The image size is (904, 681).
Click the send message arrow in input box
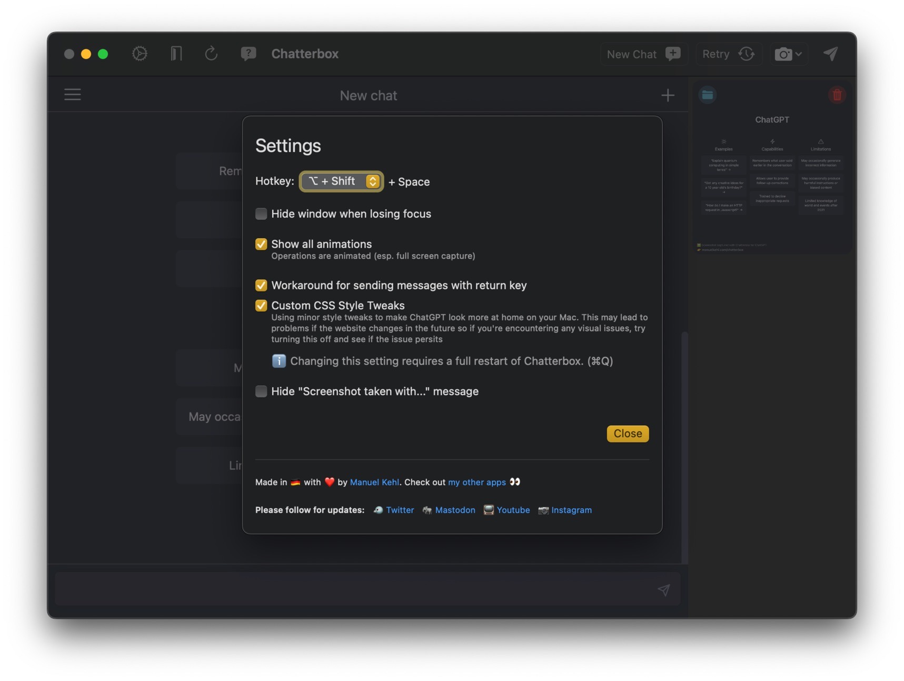pyautogui.click(x=663, y=590)
